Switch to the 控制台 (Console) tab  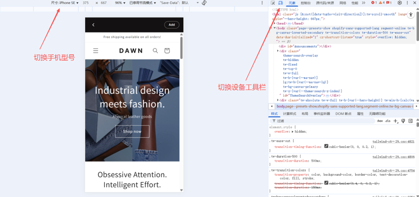(305, 3)
